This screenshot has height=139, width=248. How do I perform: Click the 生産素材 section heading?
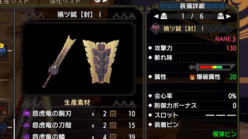click(77, 103)
